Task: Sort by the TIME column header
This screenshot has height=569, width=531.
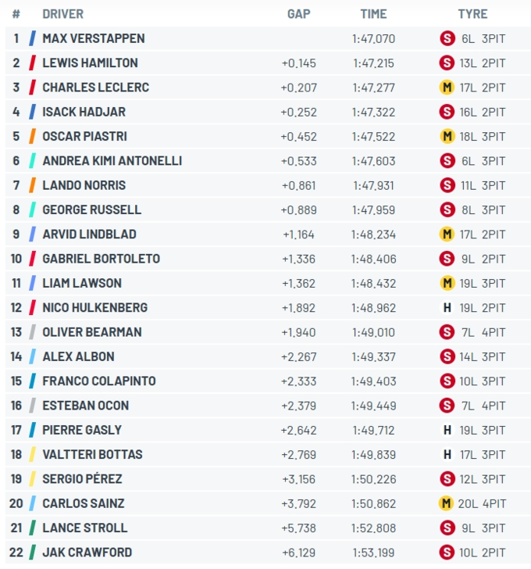Action: click(373, 14)
